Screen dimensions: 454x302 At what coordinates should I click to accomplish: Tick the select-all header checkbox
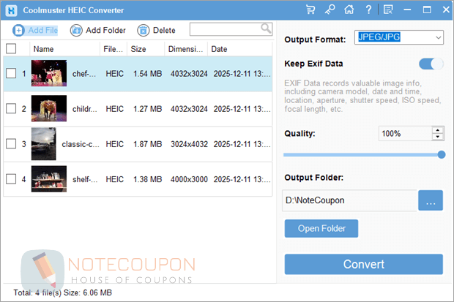point(11,48)
